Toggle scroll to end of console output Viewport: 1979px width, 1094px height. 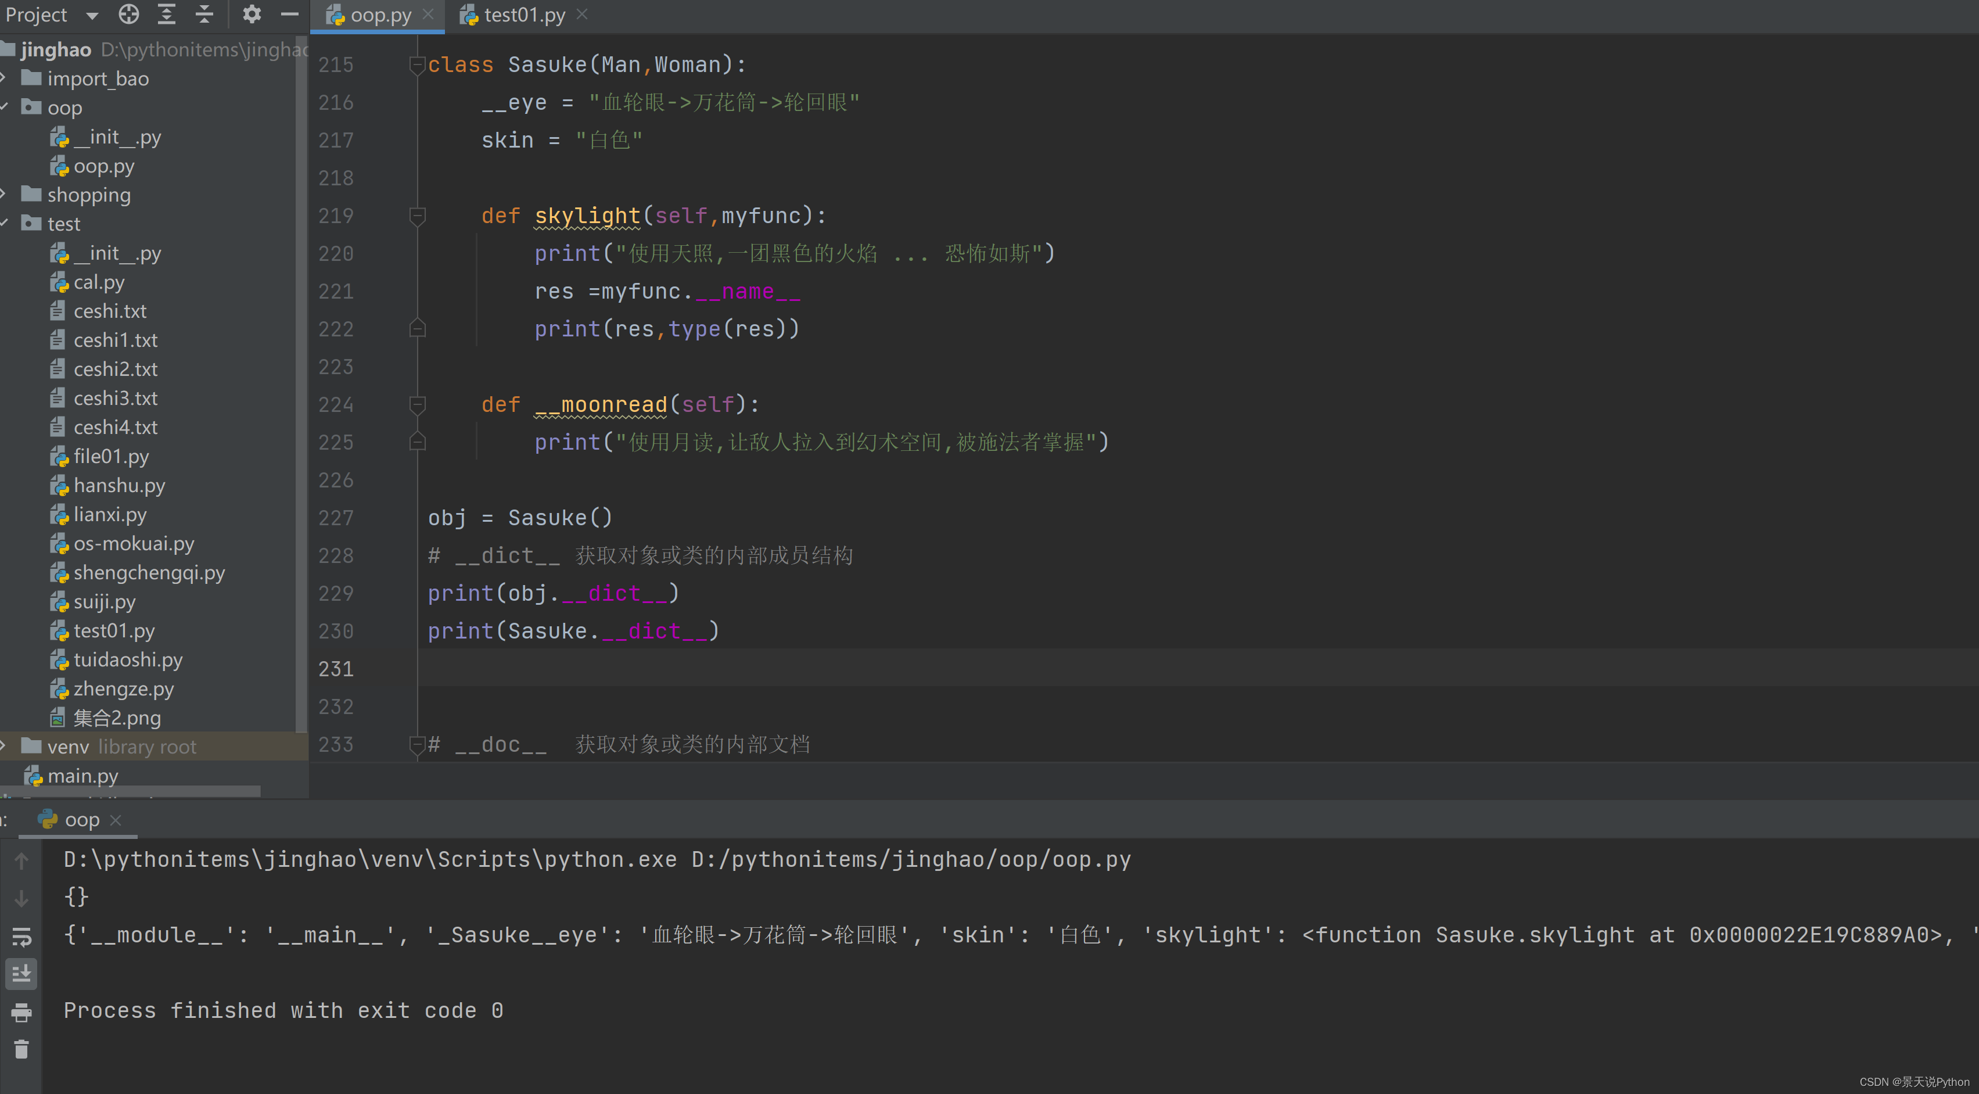tap(21, 974)
